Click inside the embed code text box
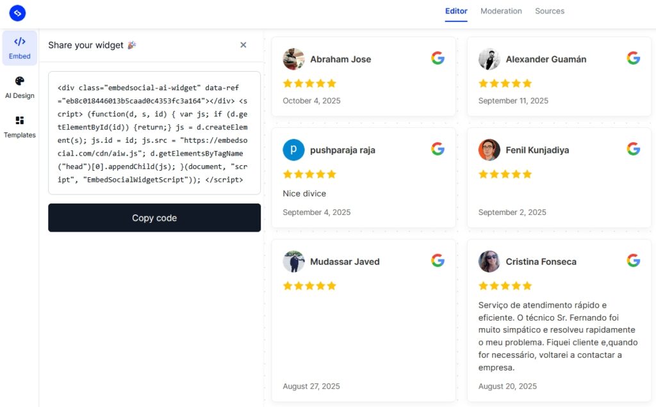The width and height of the screenshot is (656, 407). tap(154, 133)
